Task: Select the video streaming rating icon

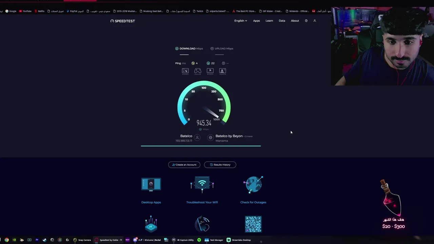Action: coord(210,71)
